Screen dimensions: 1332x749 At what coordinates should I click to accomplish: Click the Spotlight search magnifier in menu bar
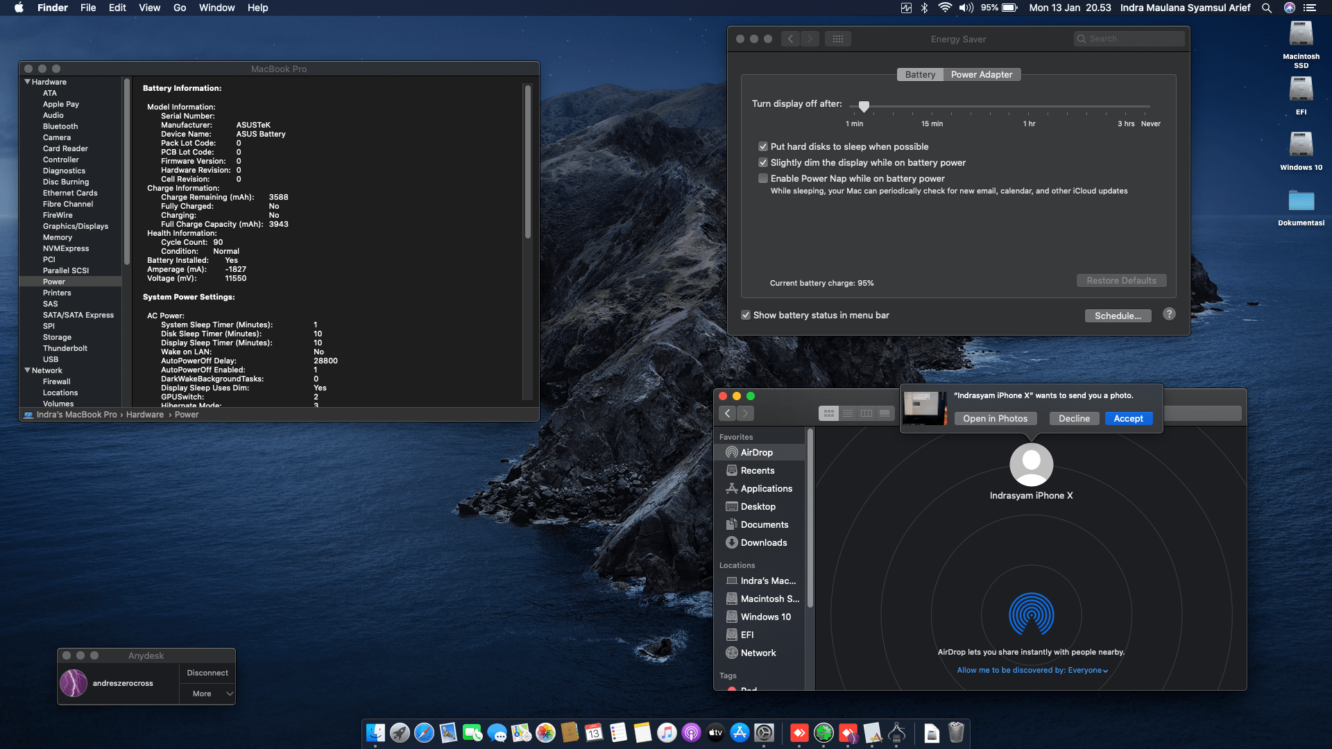tap(1266, 8)
